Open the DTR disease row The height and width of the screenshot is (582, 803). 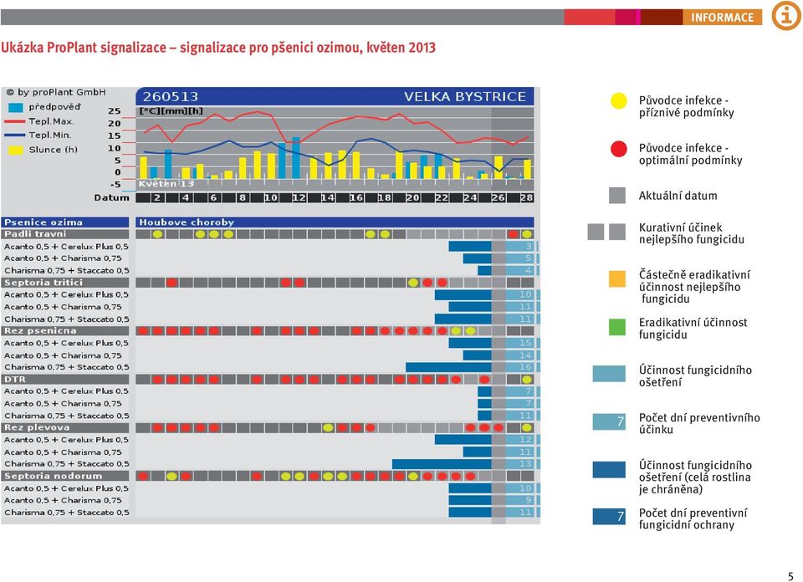pyautogui.click(x=65, y=380)
